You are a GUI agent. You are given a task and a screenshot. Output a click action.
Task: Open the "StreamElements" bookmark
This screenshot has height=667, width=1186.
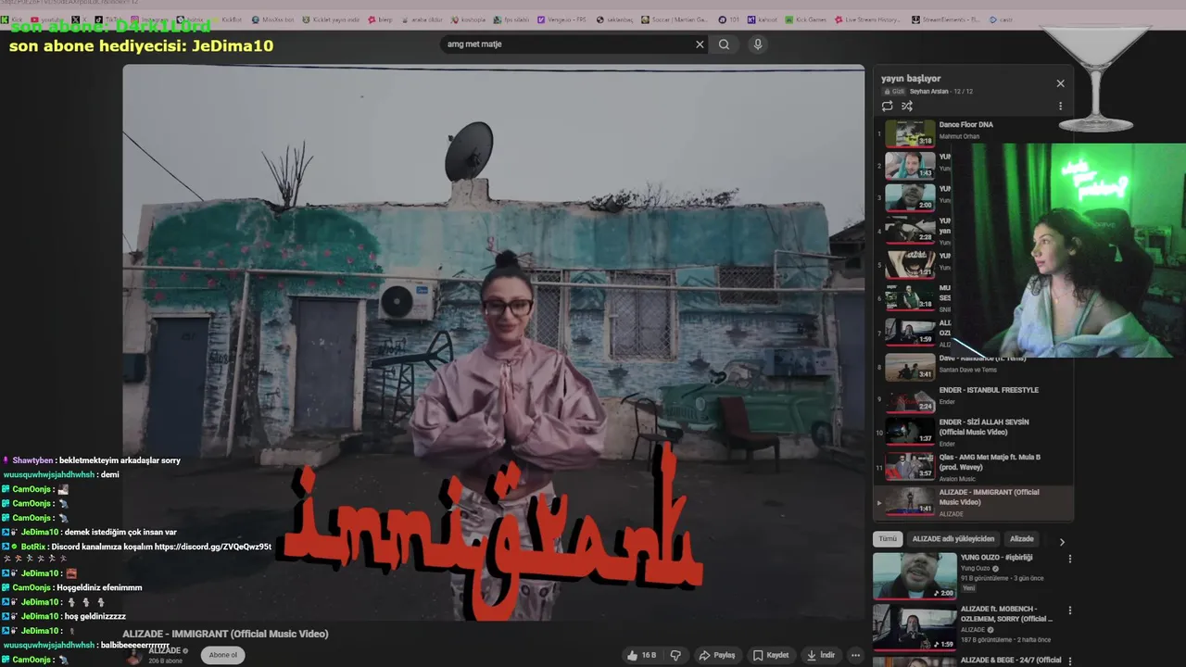point(945,19)
